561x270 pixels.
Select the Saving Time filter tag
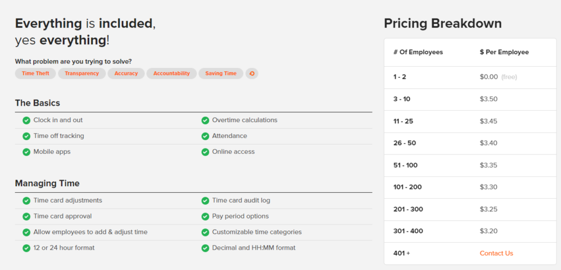(221, 73)
